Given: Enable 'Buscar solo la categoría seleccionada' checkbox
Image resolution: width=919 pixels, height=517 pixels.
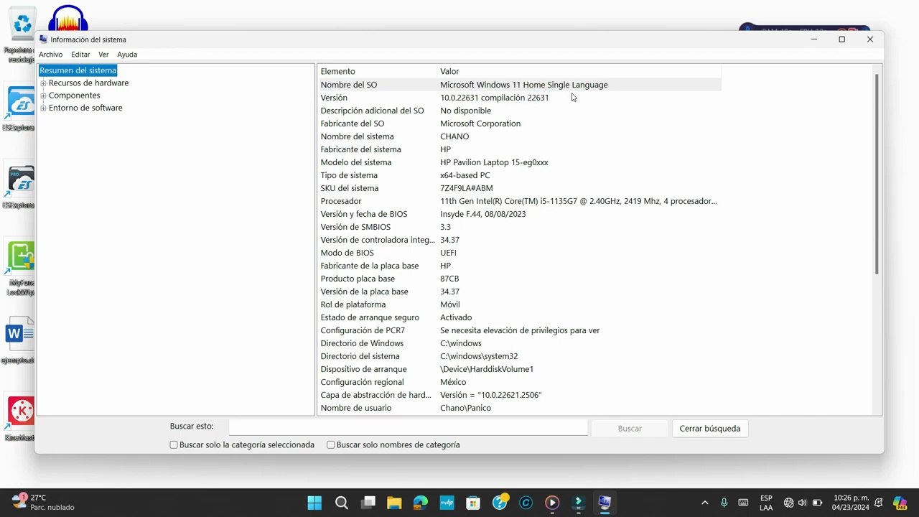Looking at the screenshot, I should pyautogui.click(x=174, y=445).
